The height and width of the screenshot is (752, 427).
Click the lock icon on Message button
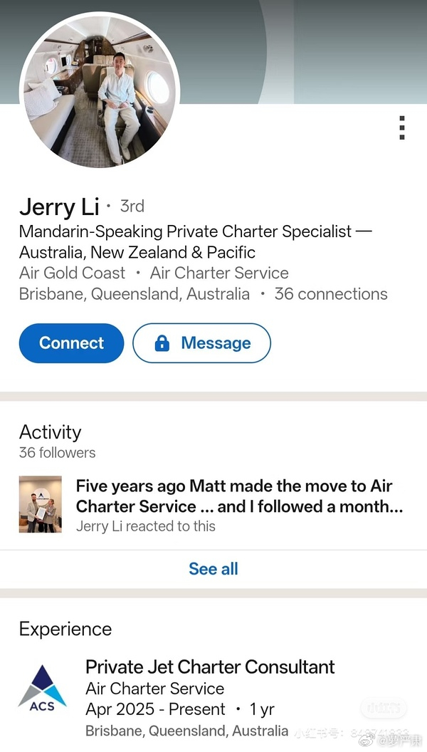click(x=162, y=343)
